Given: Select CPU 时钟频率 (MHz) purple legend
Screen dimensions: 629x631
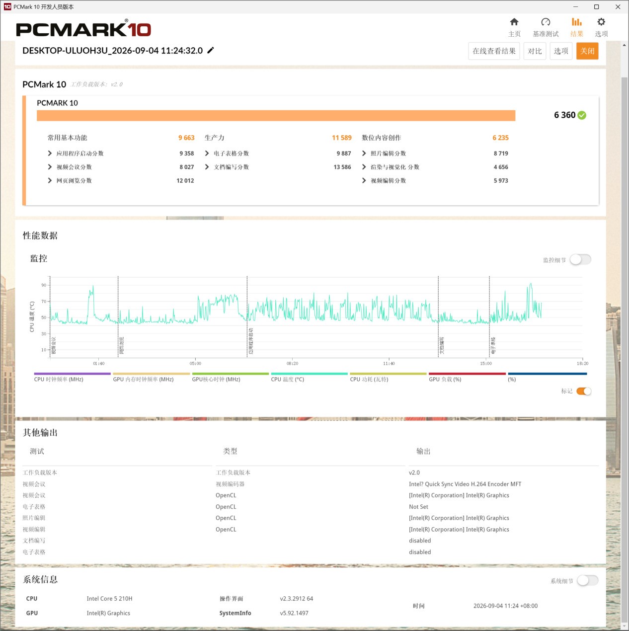Looking at the screenshot, I should (x=72, y=378).
